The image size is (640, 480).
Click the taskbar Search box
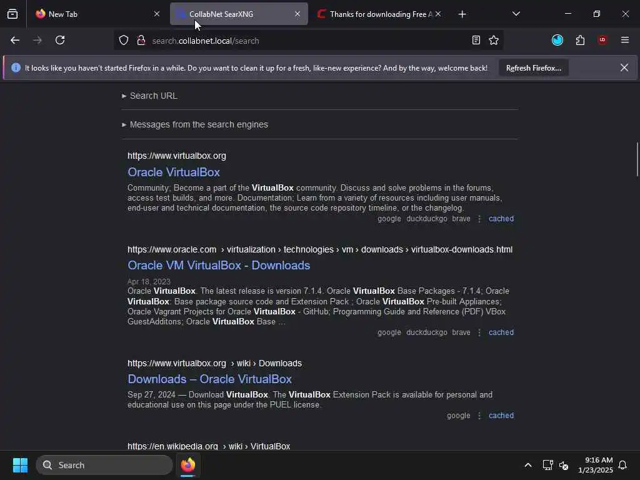click(104, 465)
